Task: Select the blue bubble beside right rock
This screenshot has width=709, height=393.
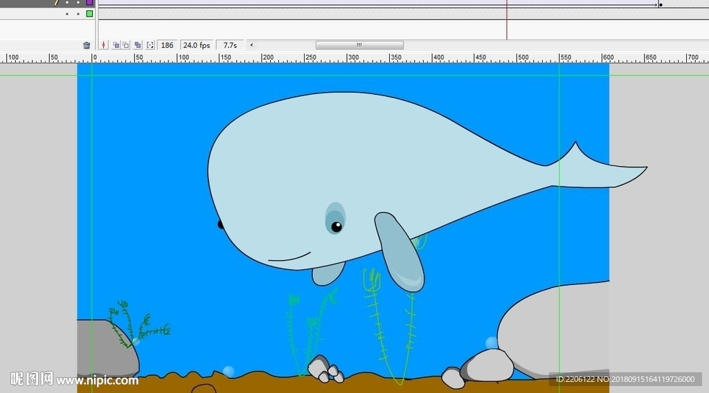Action: [x=492, y=342]
